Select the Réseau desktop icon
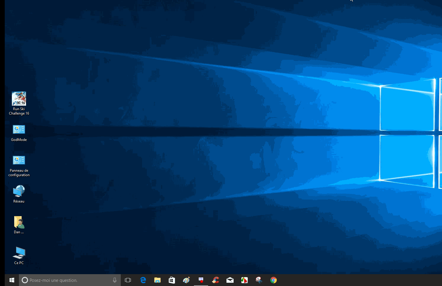Image resolution: width=442 pixels, height=286 pixels. click(19, 194)
